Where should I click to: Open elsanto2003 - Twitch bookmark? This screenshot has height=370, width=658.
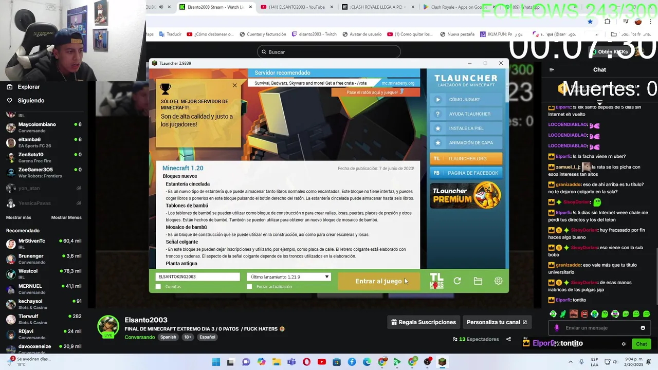pyautogui.click(x=314, y=34)
